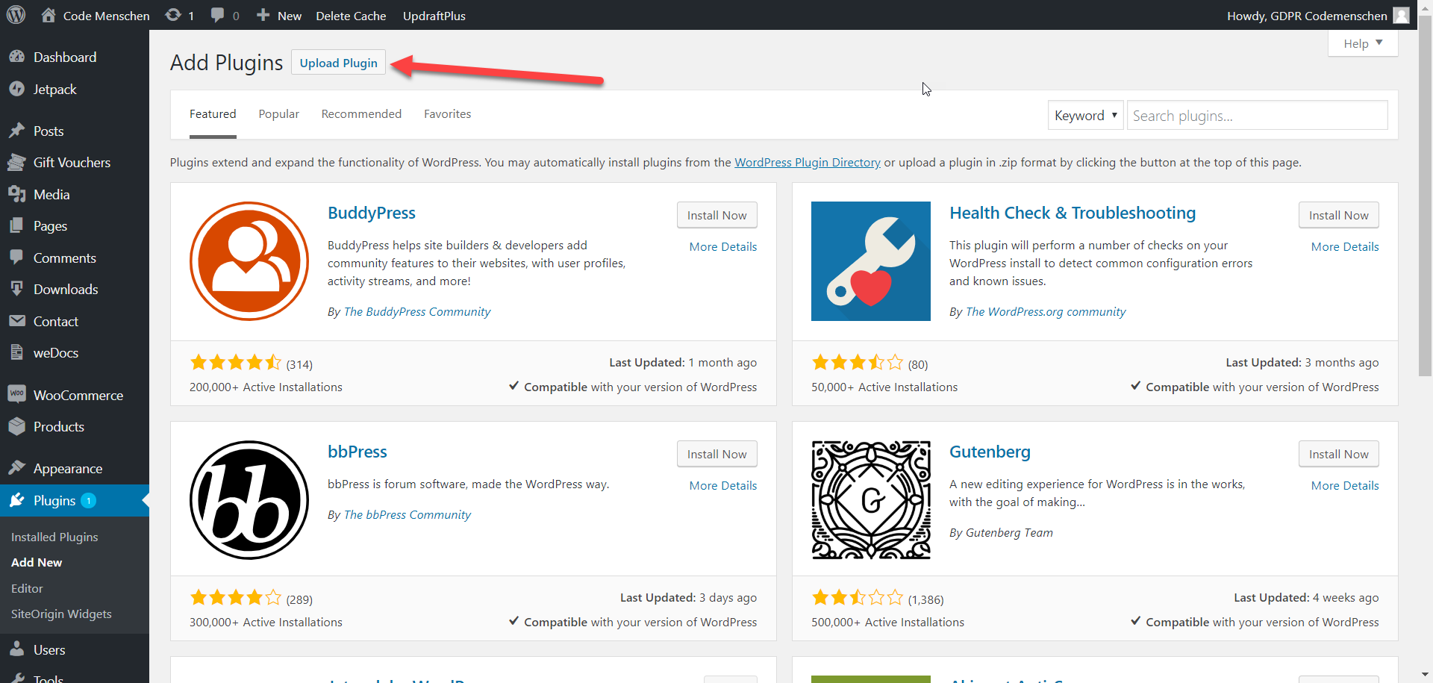The image size is (1433, 683).
Task: Open the bbPress plugin title
Action: coord(357,452)
